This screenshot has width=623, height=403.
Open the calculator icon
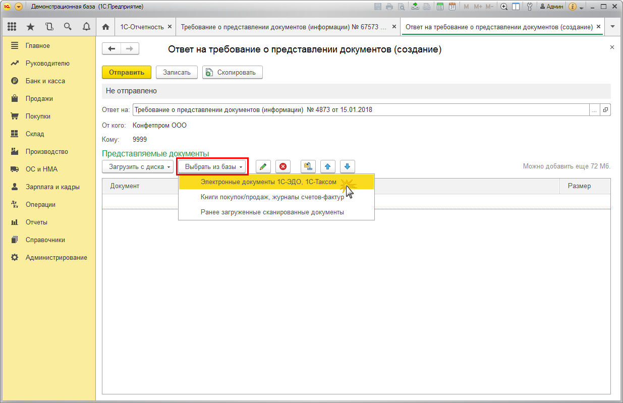tap(440, 7)
